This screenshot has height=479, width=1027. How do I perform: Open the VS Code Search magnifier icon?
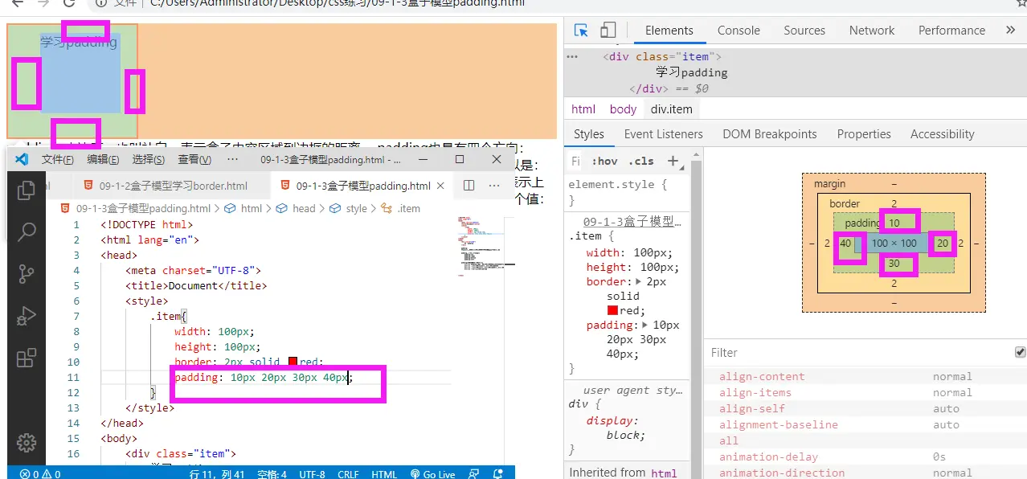[x=27, y=232]
